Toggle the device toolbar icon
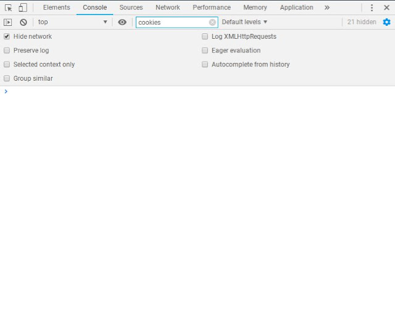395x326 pixels. (23, 7)
